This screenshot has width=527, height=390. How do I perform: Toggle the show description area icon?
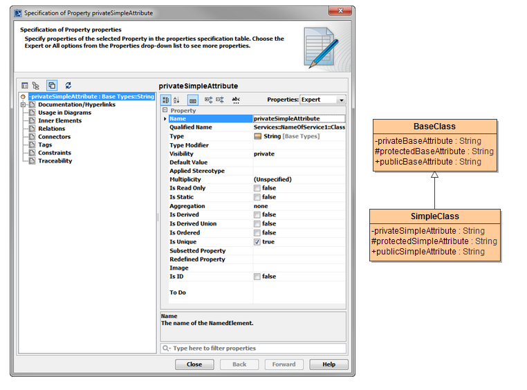[x=192, y=100]
